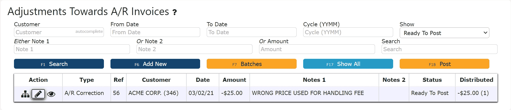Image resolution: width=511 pixels, height=110 pixels.
Task: Focus the Amount filter field
Action: click(317, 49)
